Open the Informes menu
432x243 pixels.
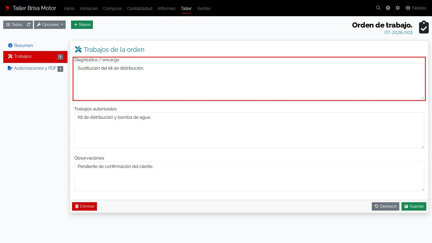(x=166, y=8)
